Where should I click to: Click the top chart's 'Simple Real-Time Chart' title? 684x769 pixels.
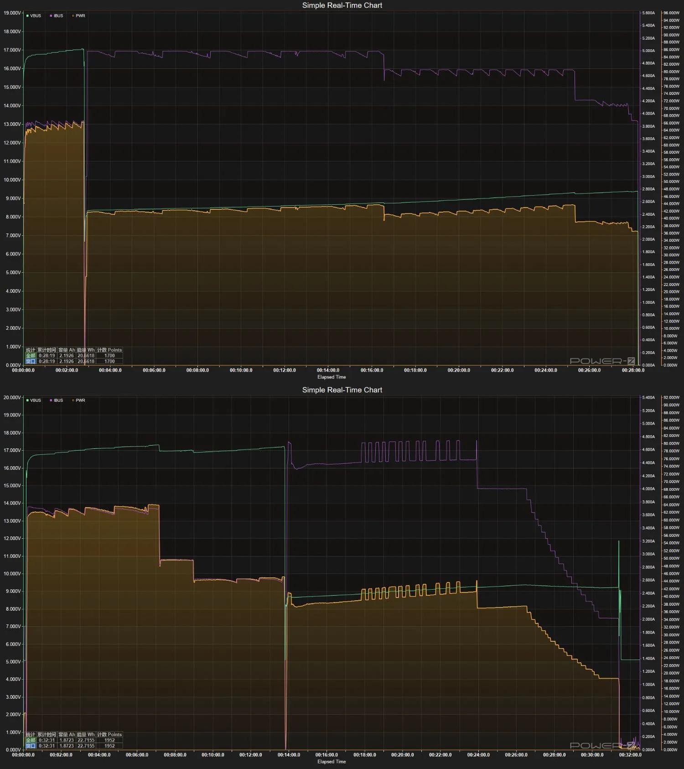click(342, 5)
